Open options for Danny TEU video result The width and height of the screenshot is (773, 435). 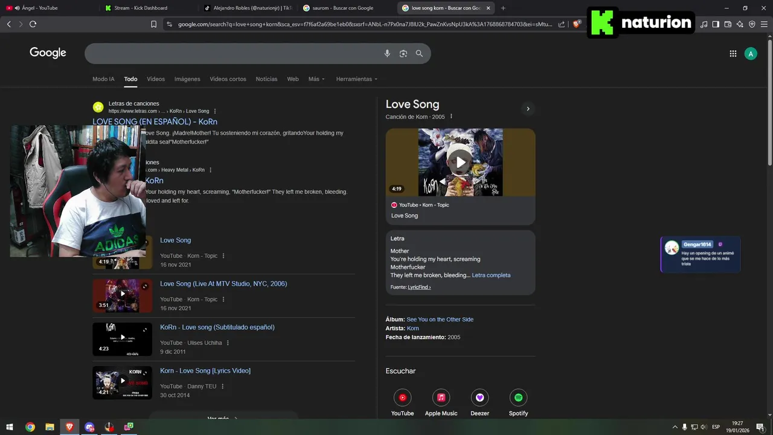(x=222, y=386)
